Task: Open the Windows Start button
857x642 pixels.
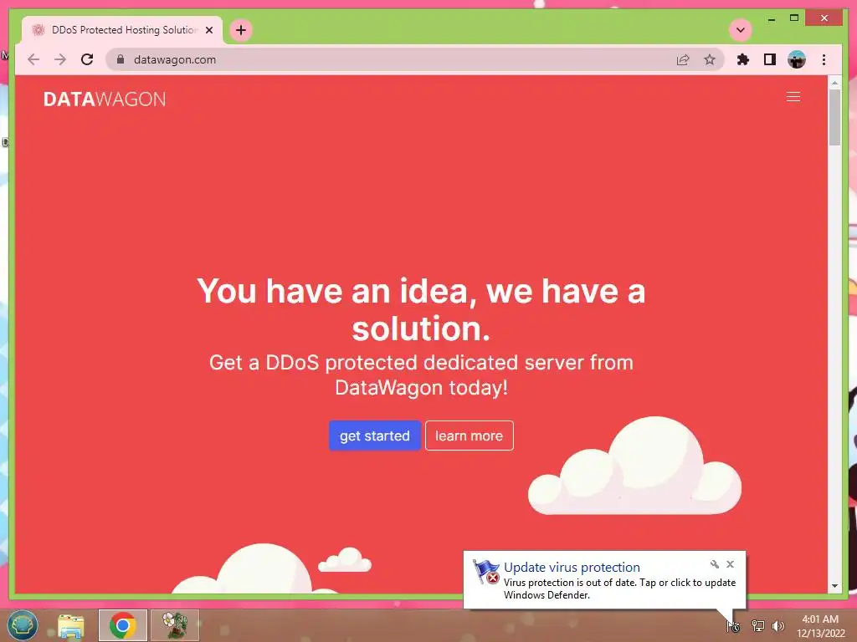Action: [23, 625]
